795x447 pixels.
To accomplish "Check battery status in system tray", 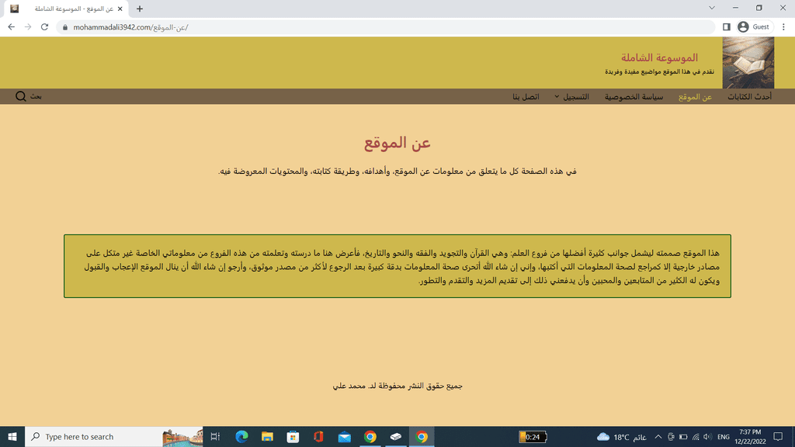I will pyautogui.click(x=683, y=436).
